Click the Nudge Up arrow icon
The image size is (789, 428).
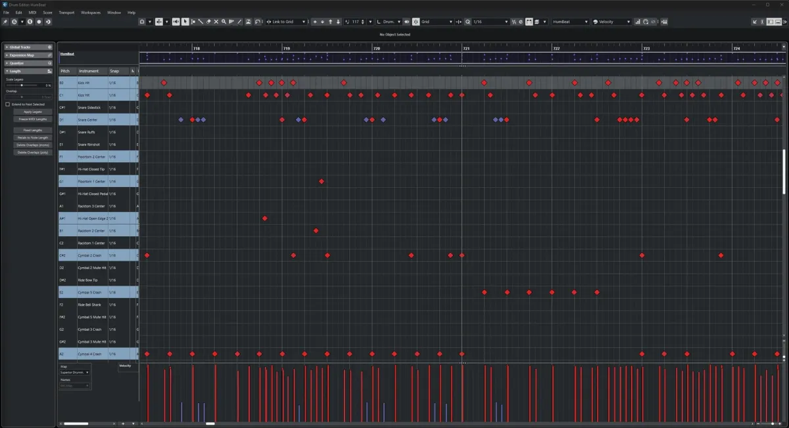315,22
